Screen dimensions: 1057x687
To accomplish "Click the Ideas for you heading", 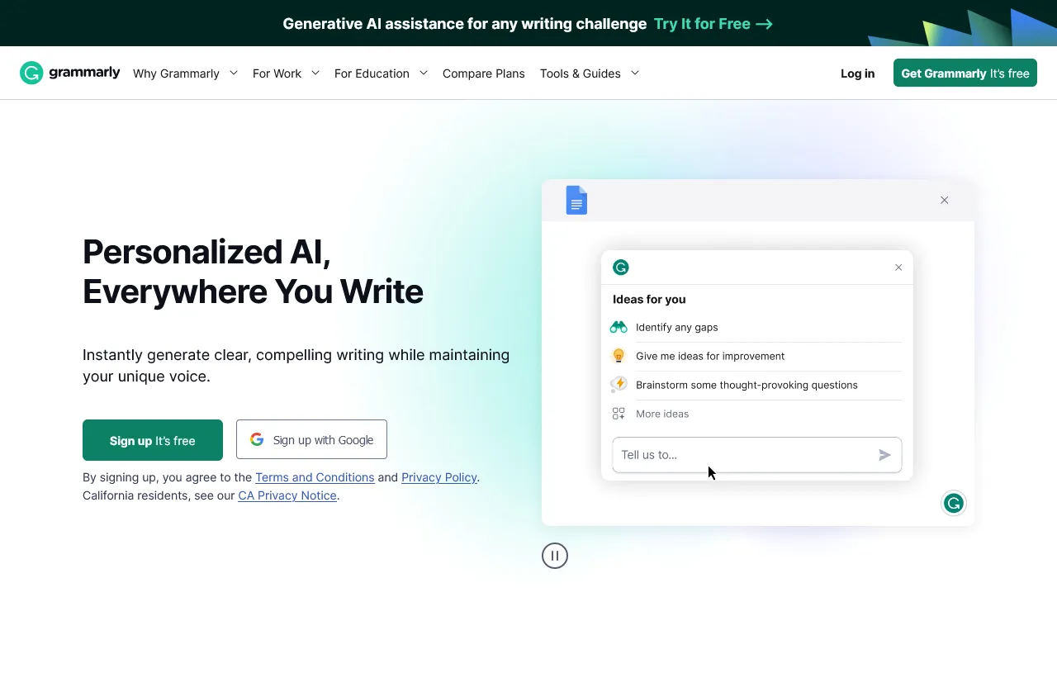I will click(649, 299).
